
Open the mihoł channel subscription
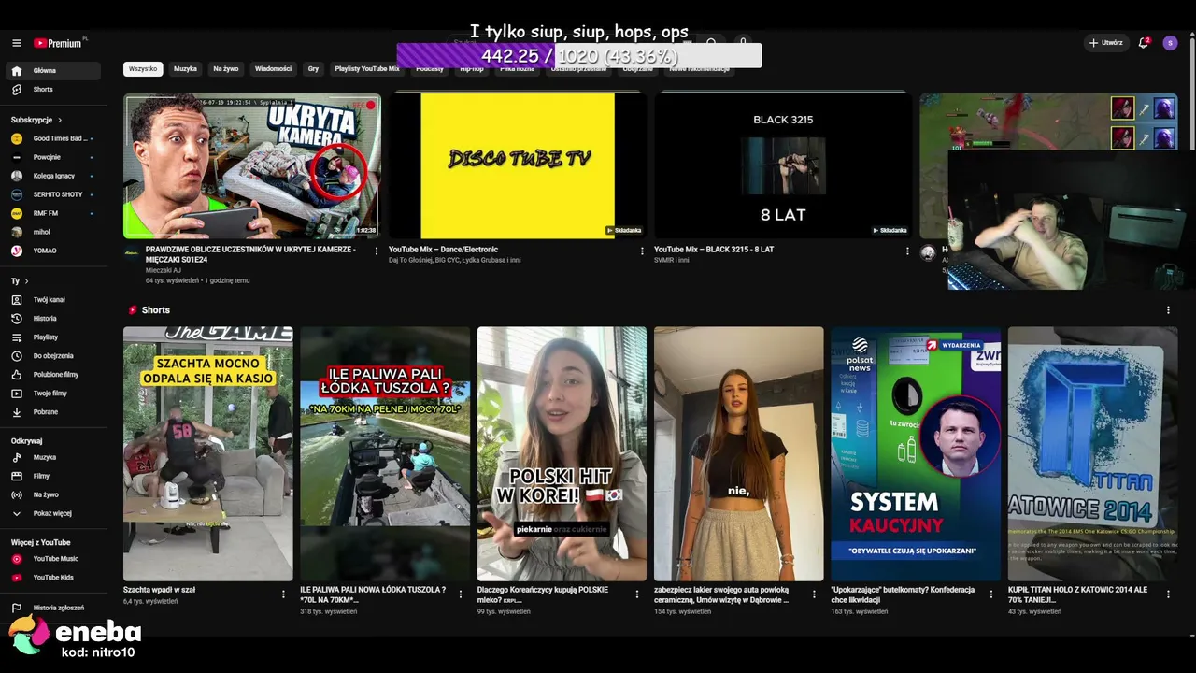pyautogui.click(x=54, y=232)
